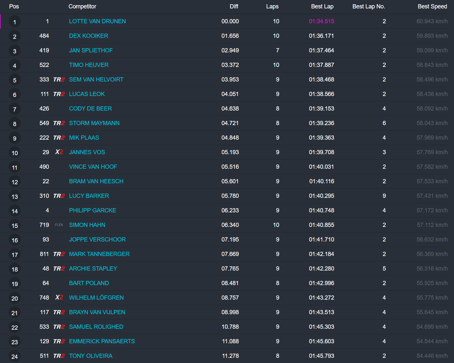The width and height of the screenshot is (454, 363).
Task: Click the FLEX icon beside Simon Hahn
Action: [59, 225]
